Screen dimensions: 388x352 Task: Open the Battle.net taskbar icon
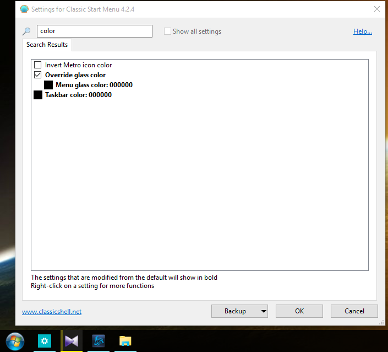point(99,341)
